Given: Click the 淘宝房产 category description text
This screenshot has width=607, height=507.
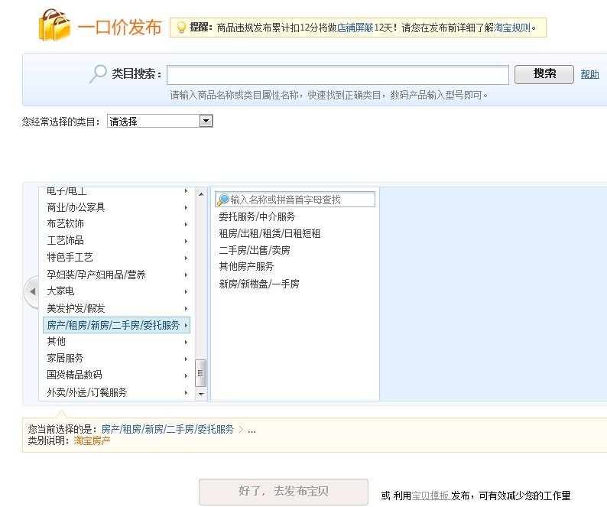Looking at the screenshot, I should point(93,440).
